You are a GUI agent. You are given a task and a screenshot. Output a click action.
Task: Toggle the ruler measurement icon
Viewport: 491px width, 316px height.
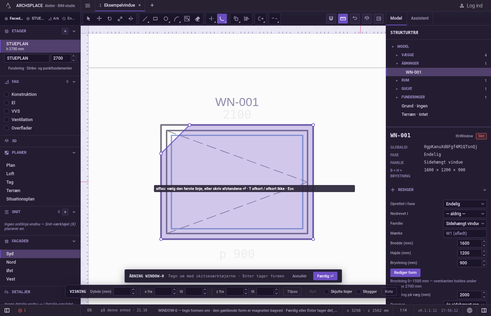(x=343, y=19)
